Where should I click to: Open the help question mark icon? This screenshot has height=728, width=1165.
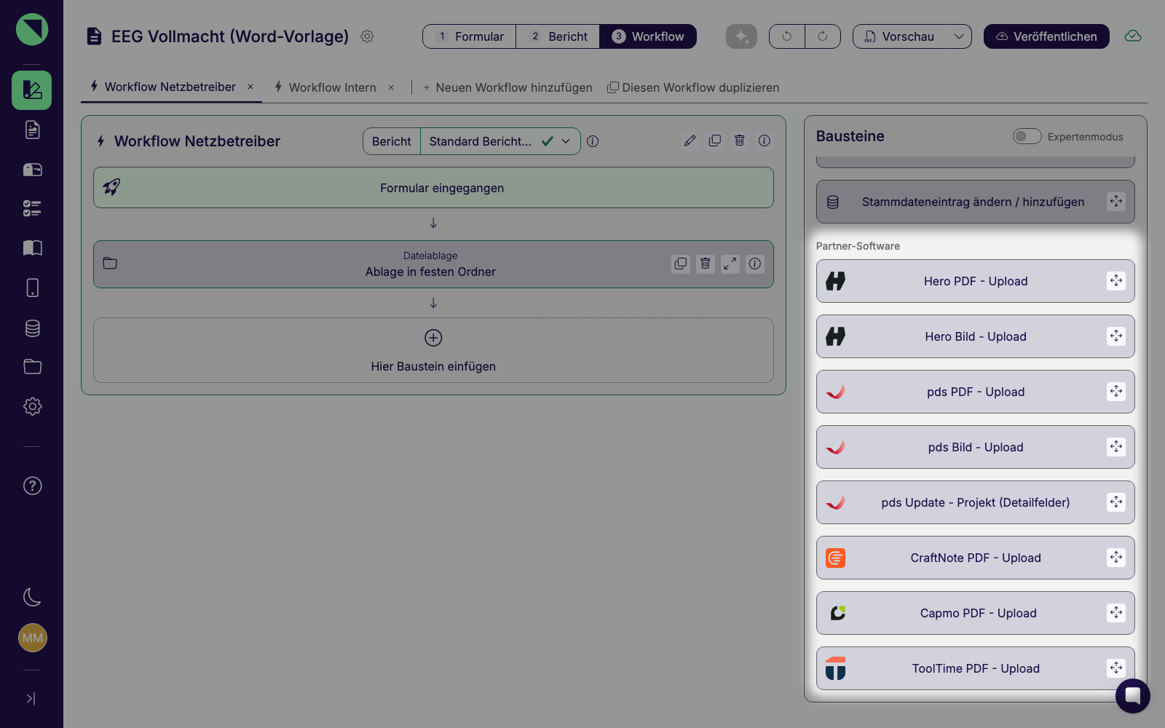(x=32, y=486)
